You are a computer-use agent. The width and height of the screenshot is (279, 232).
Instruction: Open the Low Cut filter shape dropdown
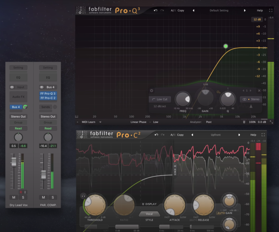coord(160,99)
